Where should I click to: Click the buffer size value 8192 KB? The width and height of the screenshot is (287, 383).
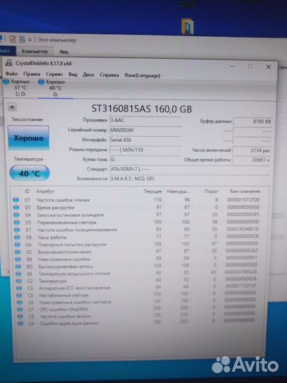(x=252, y=121)
